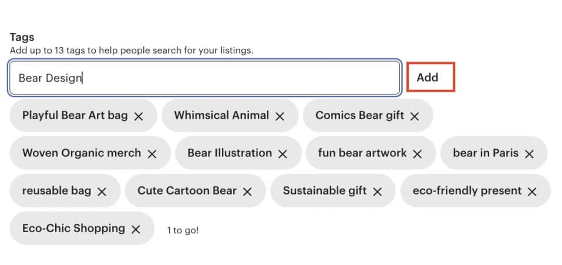This screenshot has height=265, width=562.
Task: Remove the Playful Bear Art bag tag
Action: [139, 116]
